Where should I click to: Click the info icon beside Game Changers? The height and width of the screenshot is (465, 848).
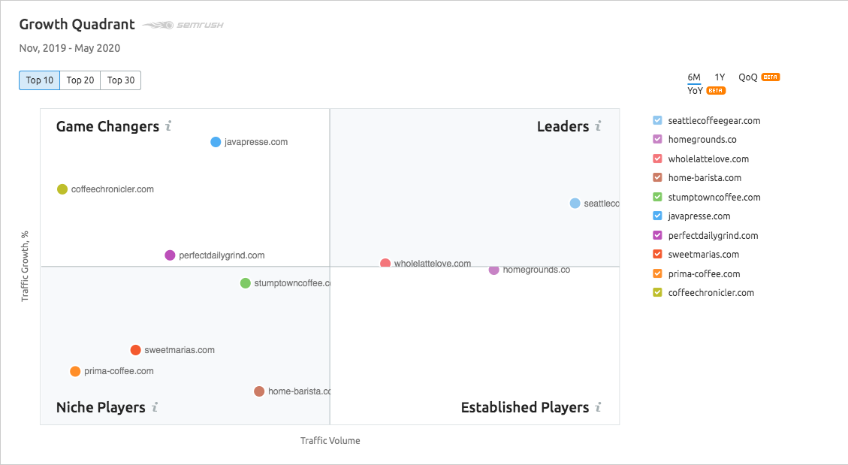[x=169, y=126]
